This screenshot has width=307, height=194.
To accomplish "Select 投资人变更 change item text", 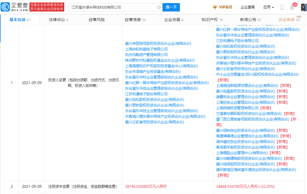I will point(83,83).
